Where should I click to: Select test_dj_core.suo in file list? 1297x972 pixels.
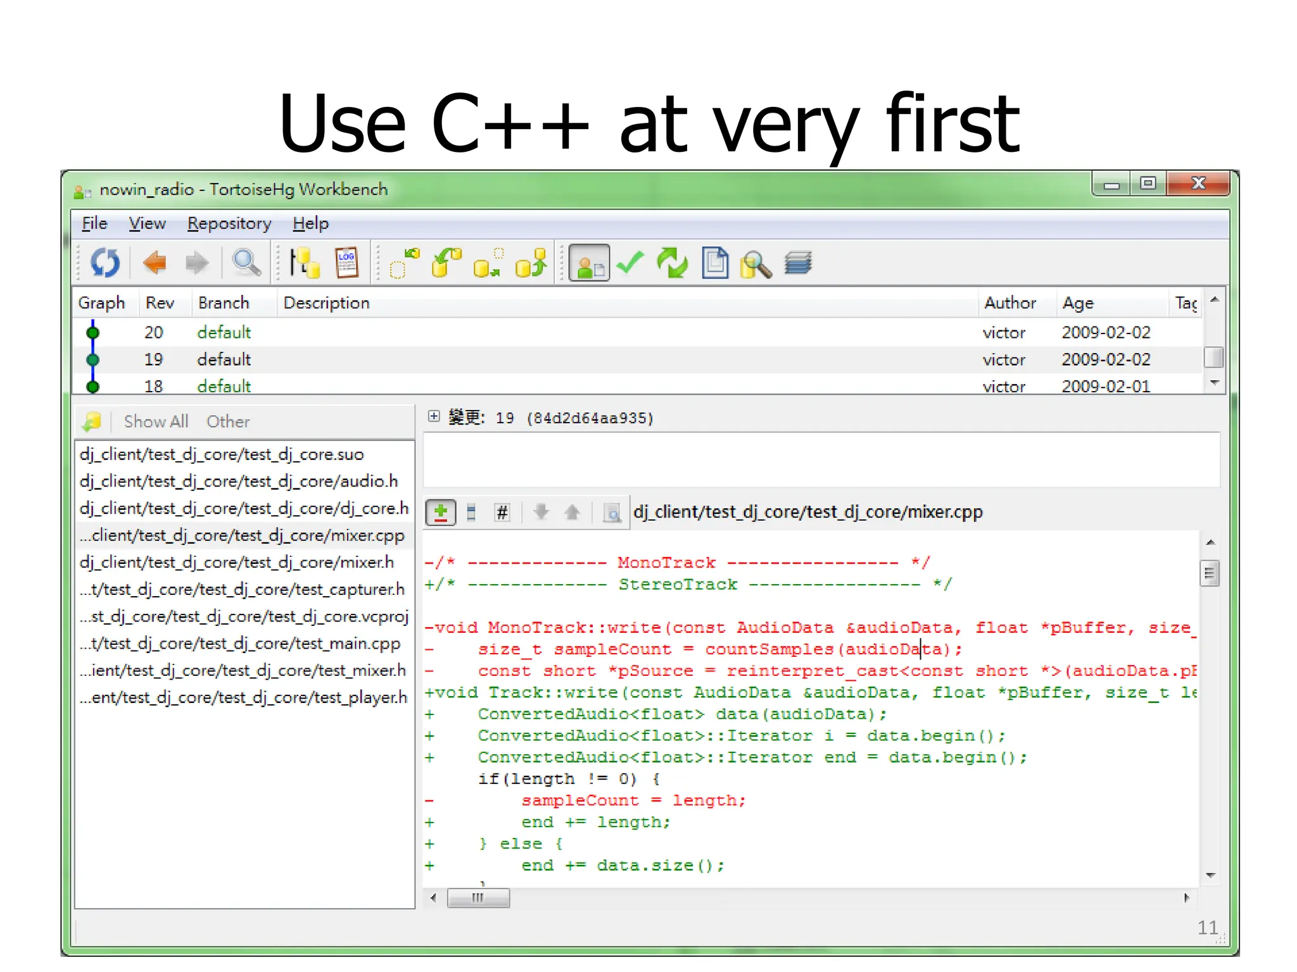244,454
